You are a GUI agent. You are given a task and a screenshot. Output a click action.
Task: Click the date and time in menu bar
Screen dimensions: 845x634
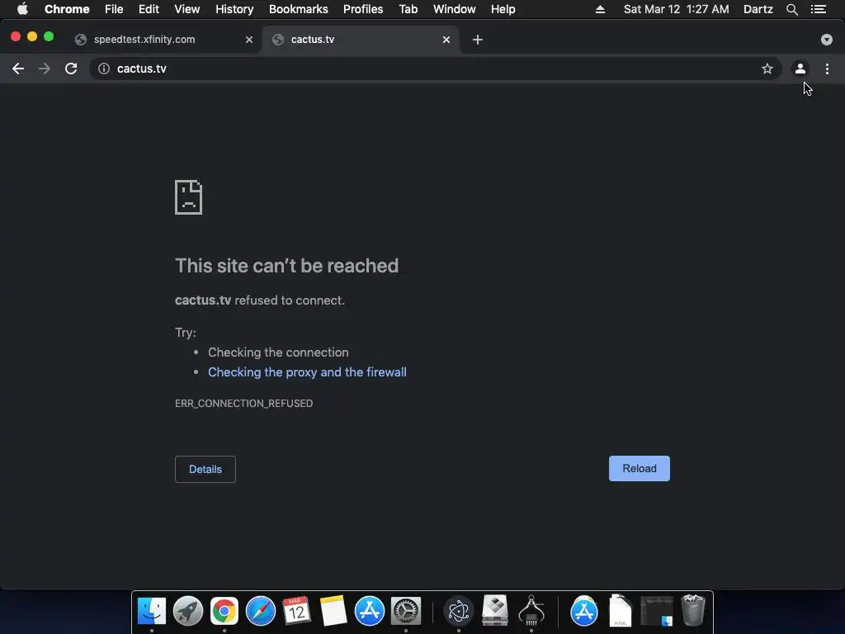[677, 9]
